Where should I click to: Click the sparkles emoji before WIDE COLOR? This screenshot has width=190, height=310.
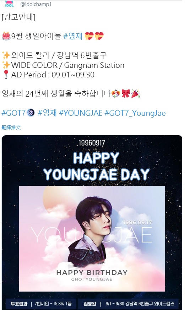[x=6, y=65]
